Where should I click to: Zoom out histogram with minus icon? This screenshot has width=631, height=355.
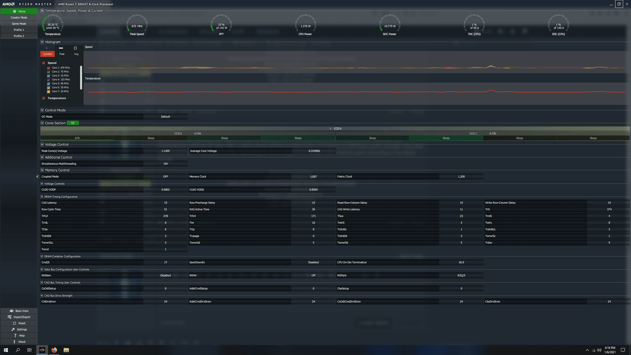(x=61, y=48)
